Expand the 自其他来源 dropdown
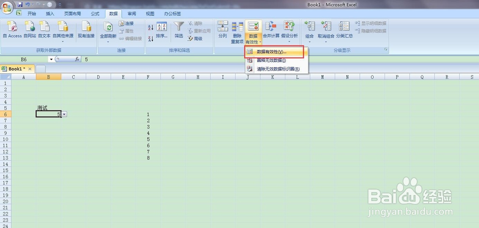Screen dimensions: 479x228 (63, 42)
